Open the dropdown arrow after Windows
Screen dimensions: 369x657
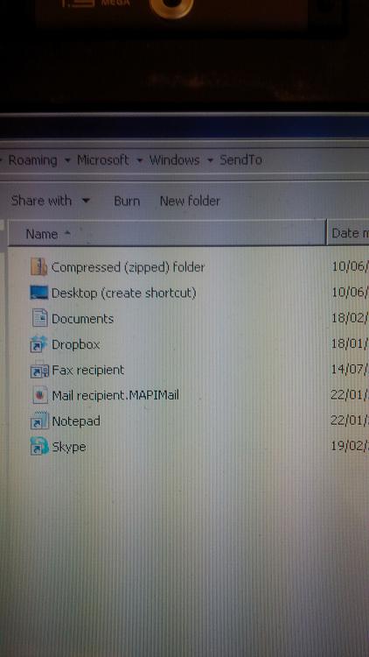pos(210,160)
